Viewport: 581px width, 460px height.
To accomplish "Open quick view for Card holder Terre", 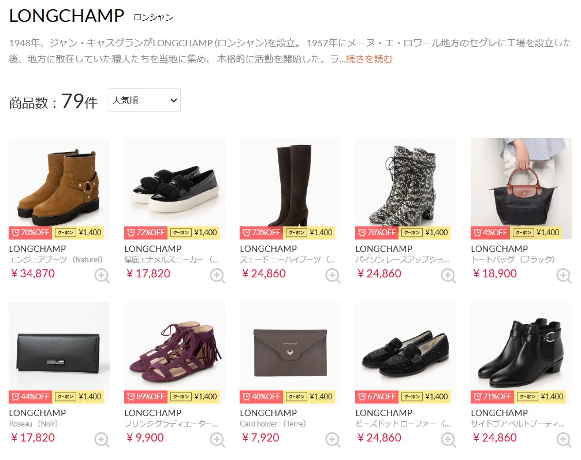I will coord(333,440).
